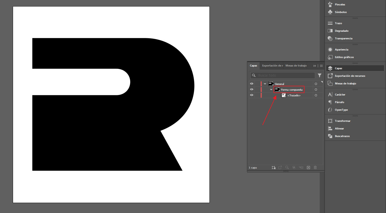Click the Buscar todo search field
This screenshot has width=386, height=213.
[283, 75]
